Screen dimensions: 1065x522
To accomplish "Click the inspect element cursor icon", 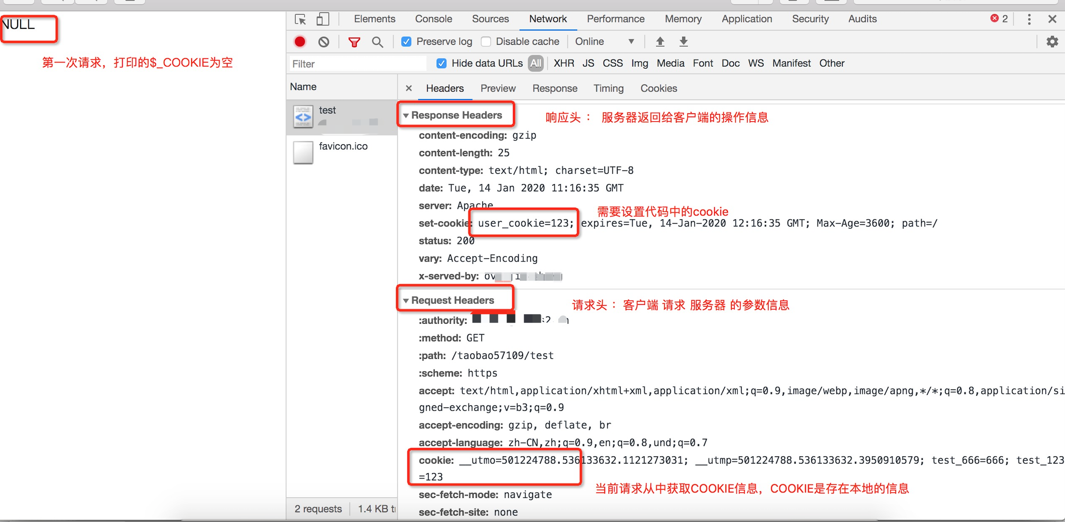I will click(x=300, y=19).
